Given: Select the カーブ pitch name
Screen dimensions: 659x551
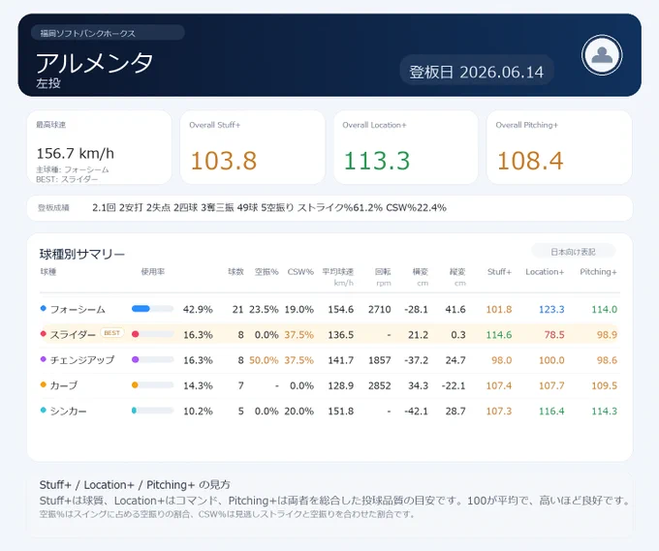Looking at the screenshot, I should [64, 385].
